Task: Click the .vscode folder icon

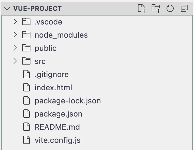Action: tap(27, 22)
